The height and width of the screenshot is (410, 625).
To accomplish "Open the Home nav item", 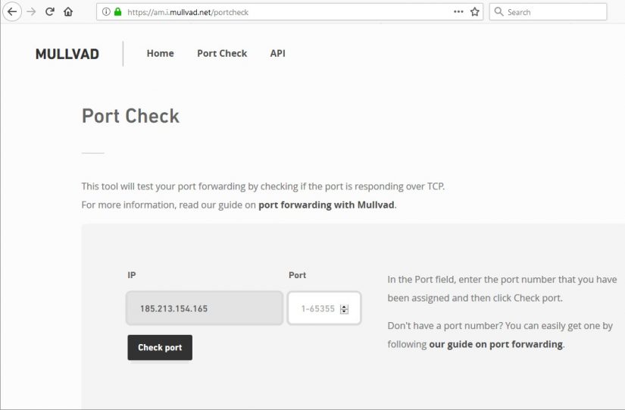I will point(161,54).
